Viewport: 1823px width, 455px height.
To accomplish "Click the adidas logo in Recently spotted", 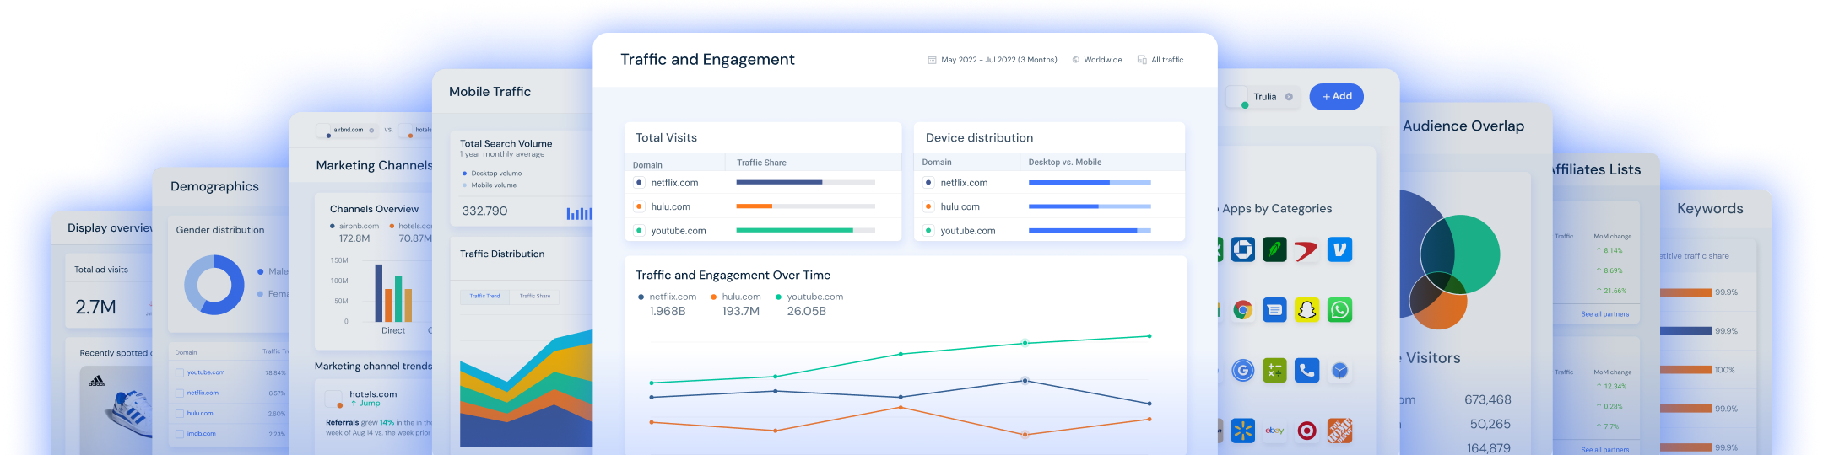I will point(97,382).
